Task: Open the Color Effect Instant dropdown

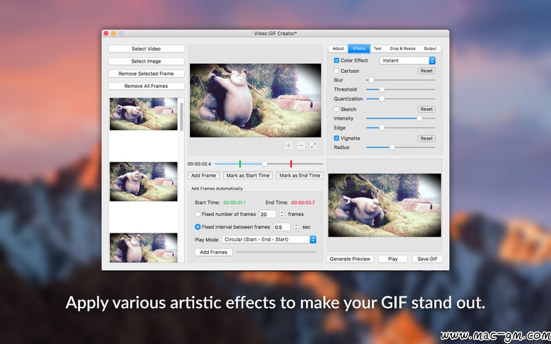Action: (407, 61)
